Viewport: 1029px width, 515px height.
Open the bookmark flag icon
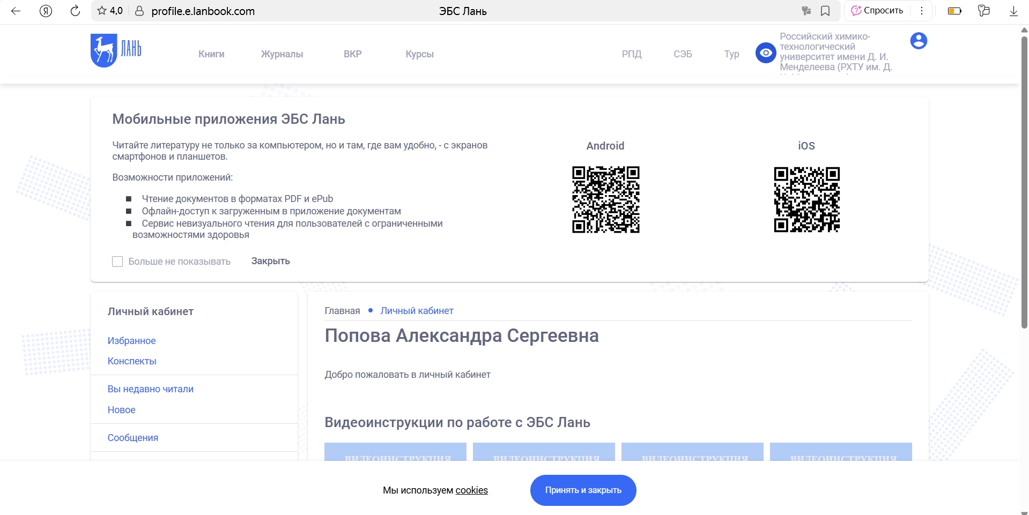pos(825,11)
